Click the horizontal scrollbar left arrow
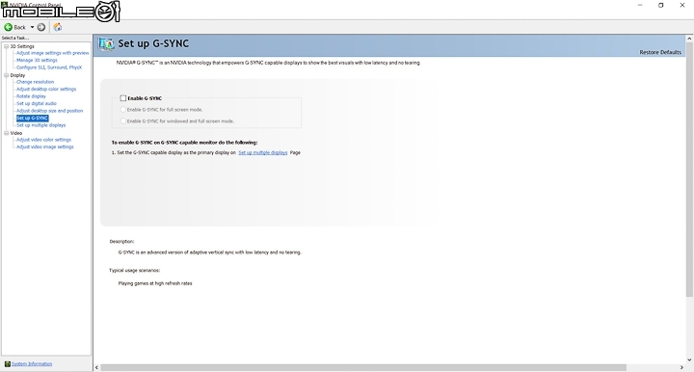 97,367
